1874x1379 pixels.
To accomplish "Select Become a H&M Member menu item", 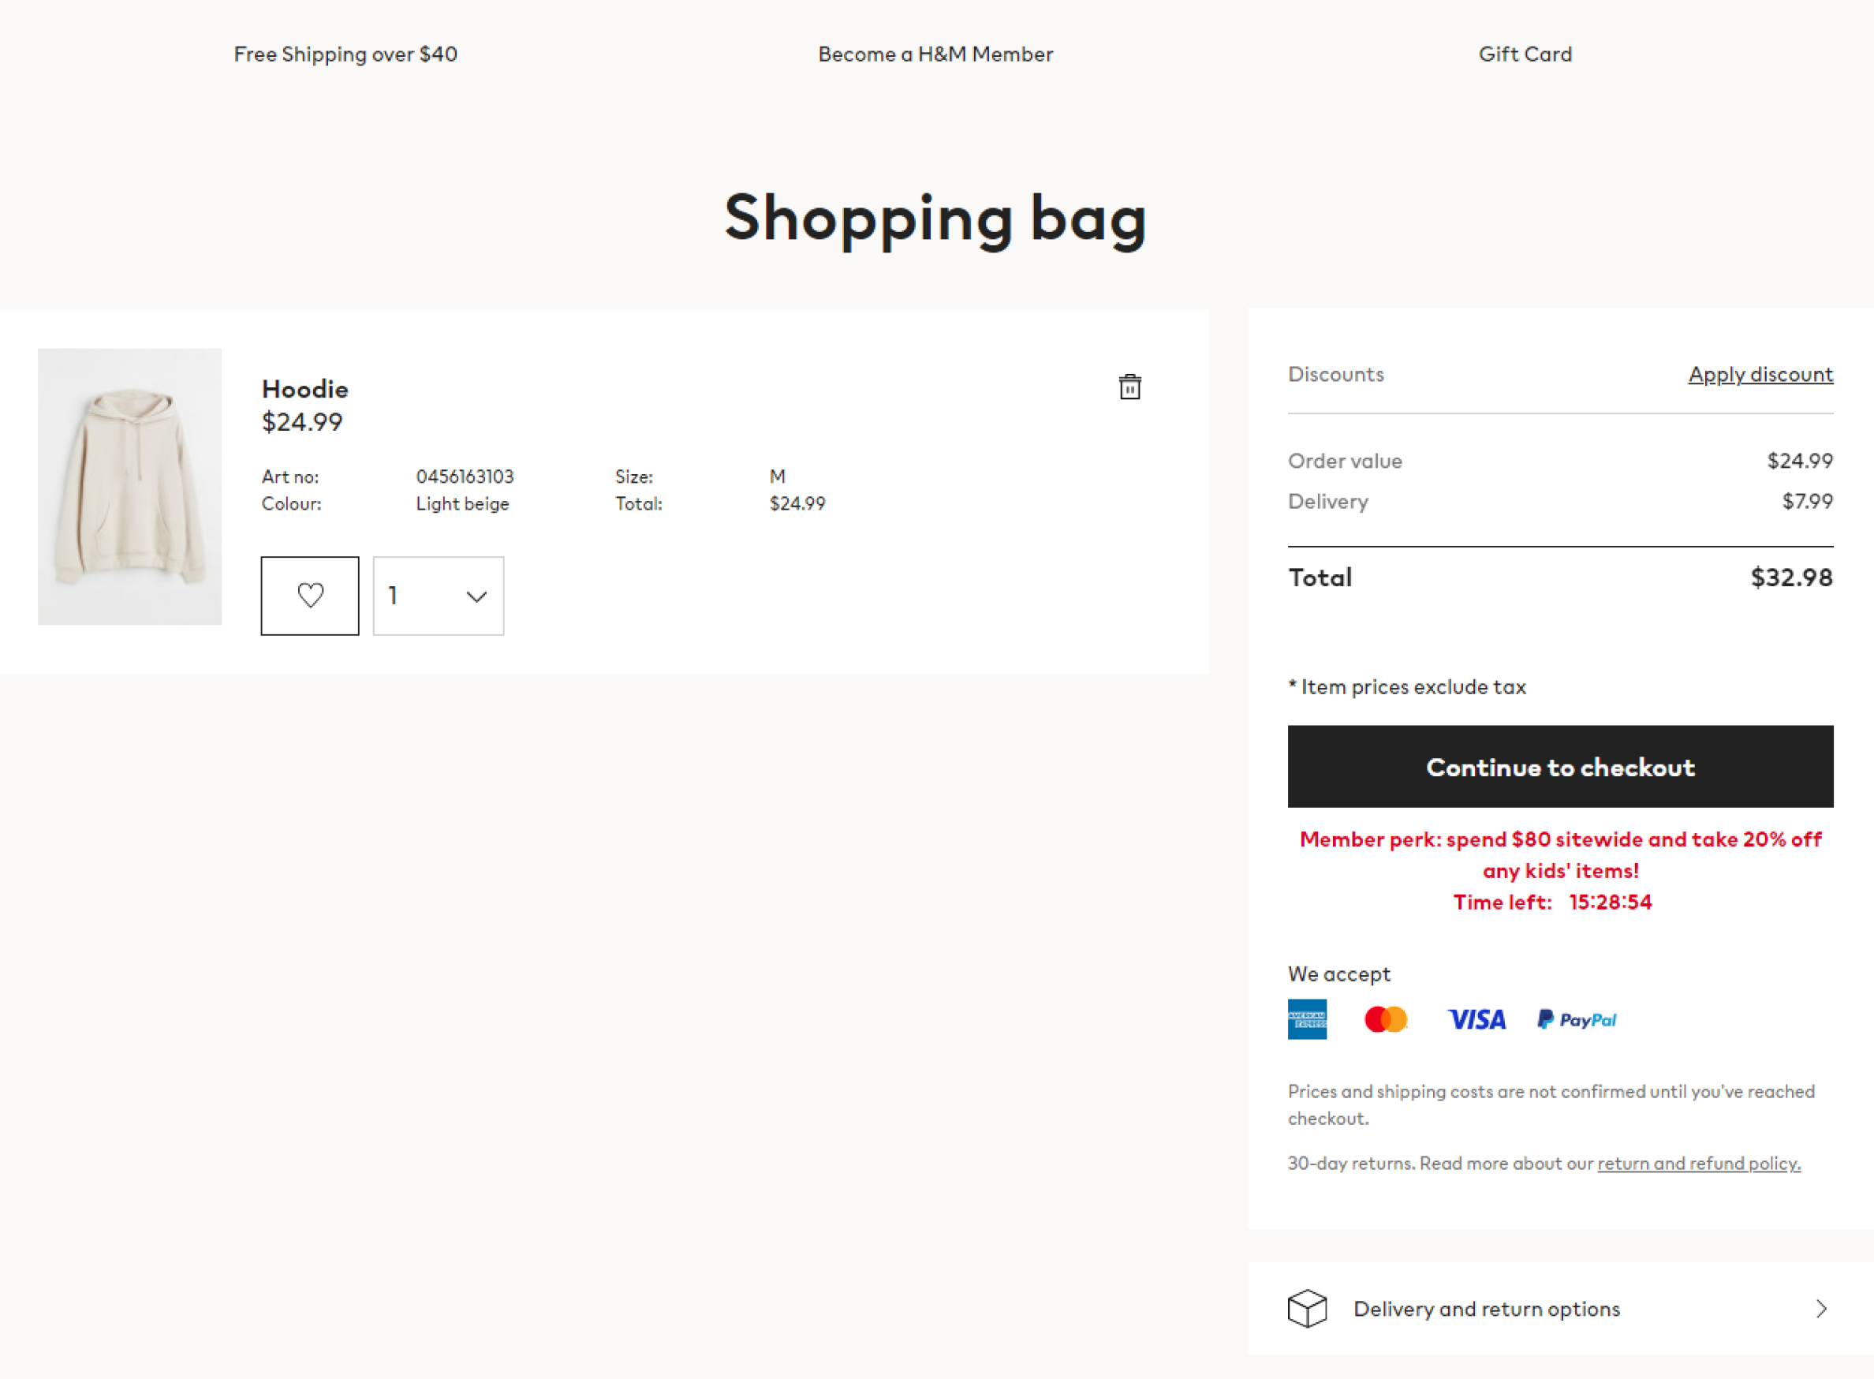I will click(935, 54).
